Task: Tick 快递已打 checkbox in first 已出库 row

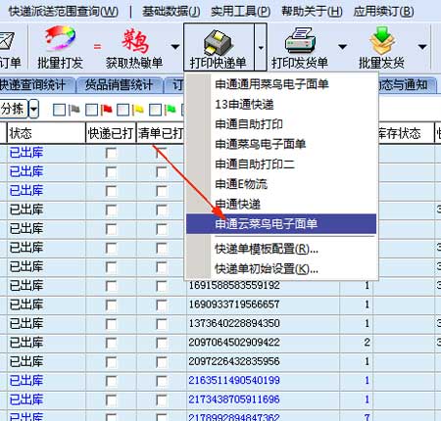Action: point(111,153)
